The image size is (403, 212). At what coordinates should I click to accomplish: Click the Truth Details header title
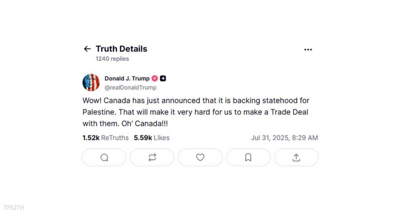click(121, 49)
